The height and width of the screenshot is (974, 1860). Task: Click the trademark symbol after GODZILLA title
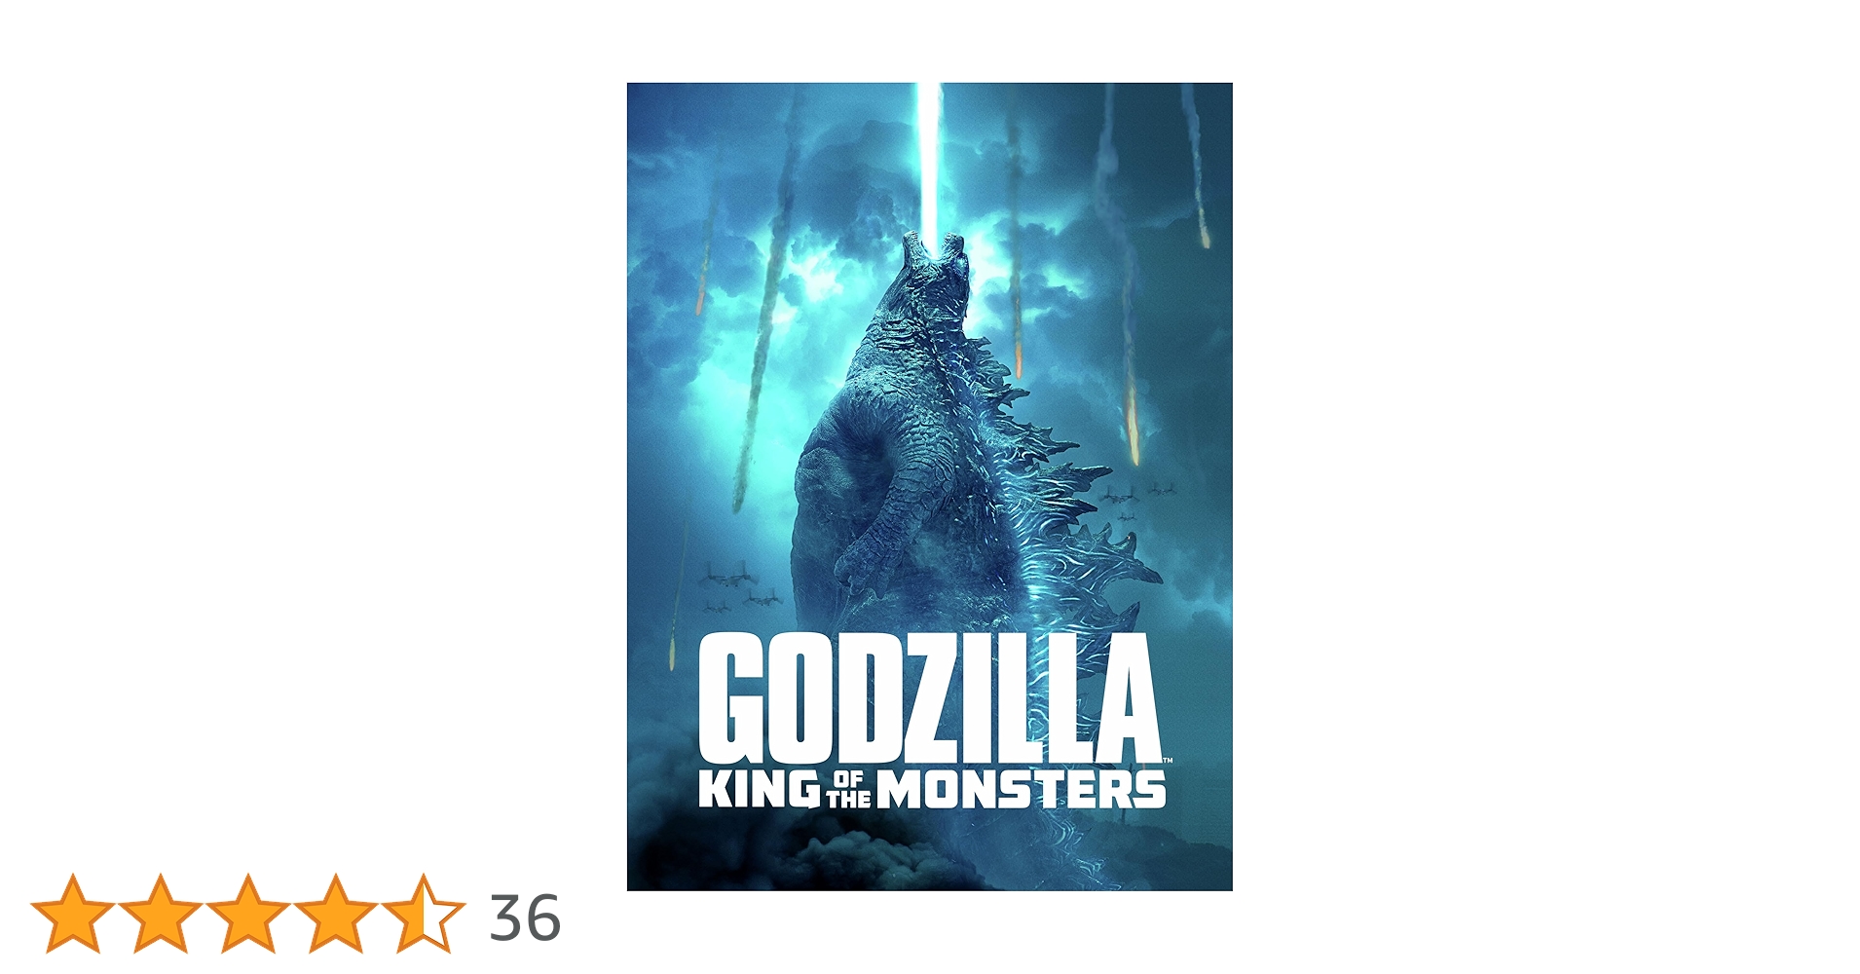point(1168,761)
